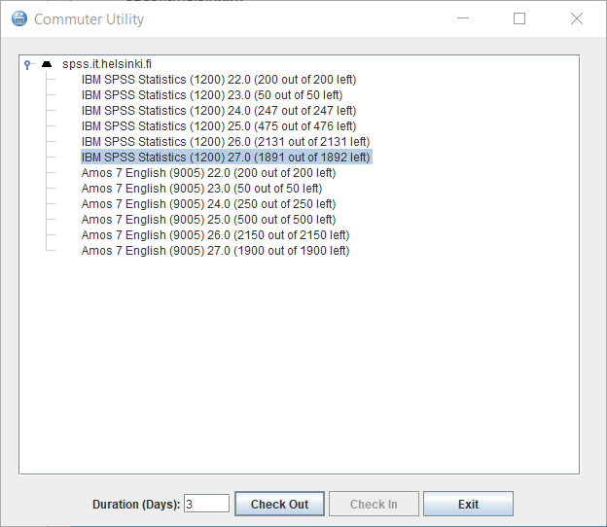Select Amos 7 English 22.0 license
Image resolution: width=607 pixels, height=527 pixels.
tap(208, 172)
